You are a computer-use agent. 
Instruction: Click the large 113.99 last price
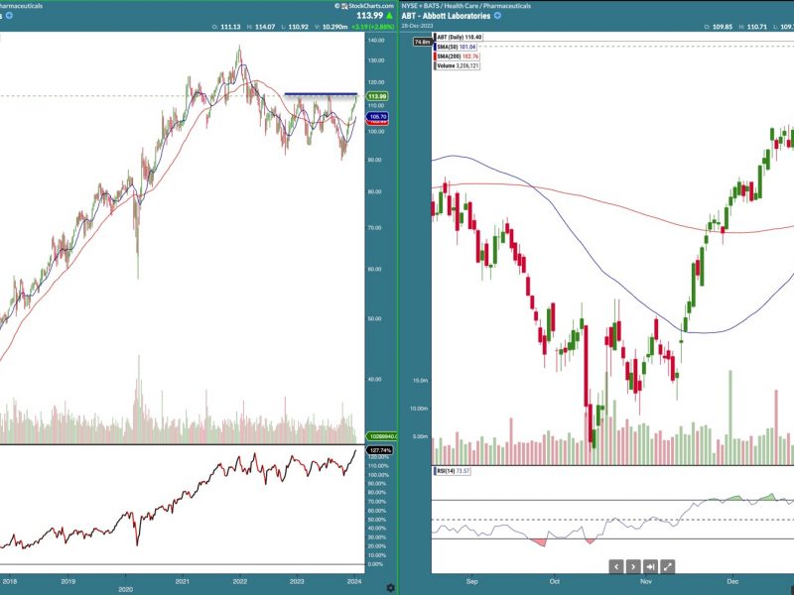click(369, 16)
